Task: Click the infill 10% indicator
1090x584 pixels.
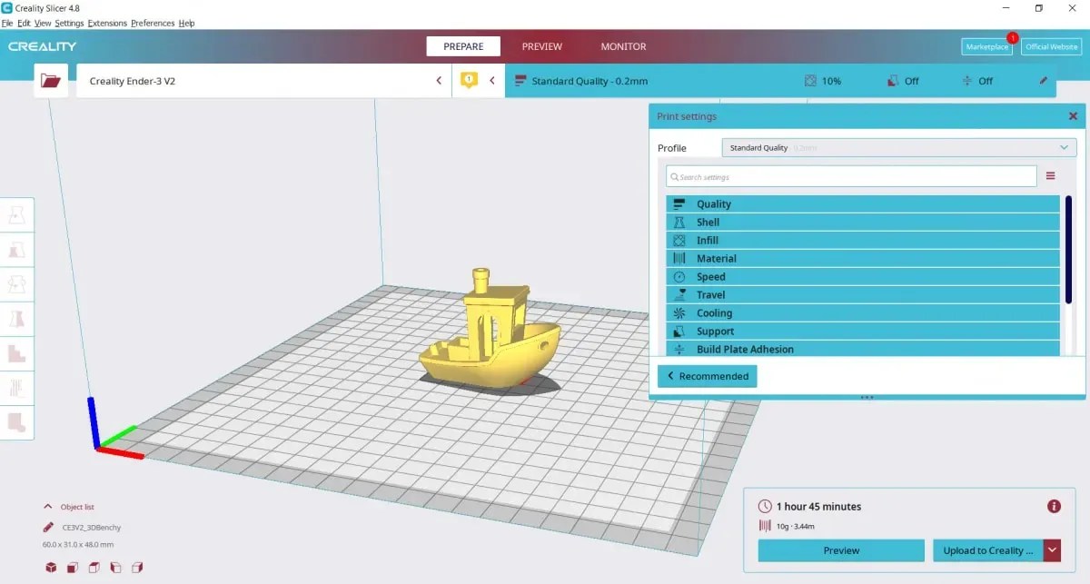Action: click(823, 81)
